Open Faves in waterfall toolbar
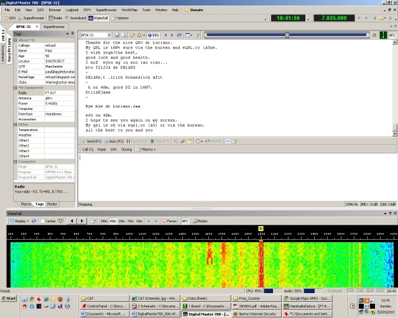This screenshot has width=398, height=318. click(169, 221)
